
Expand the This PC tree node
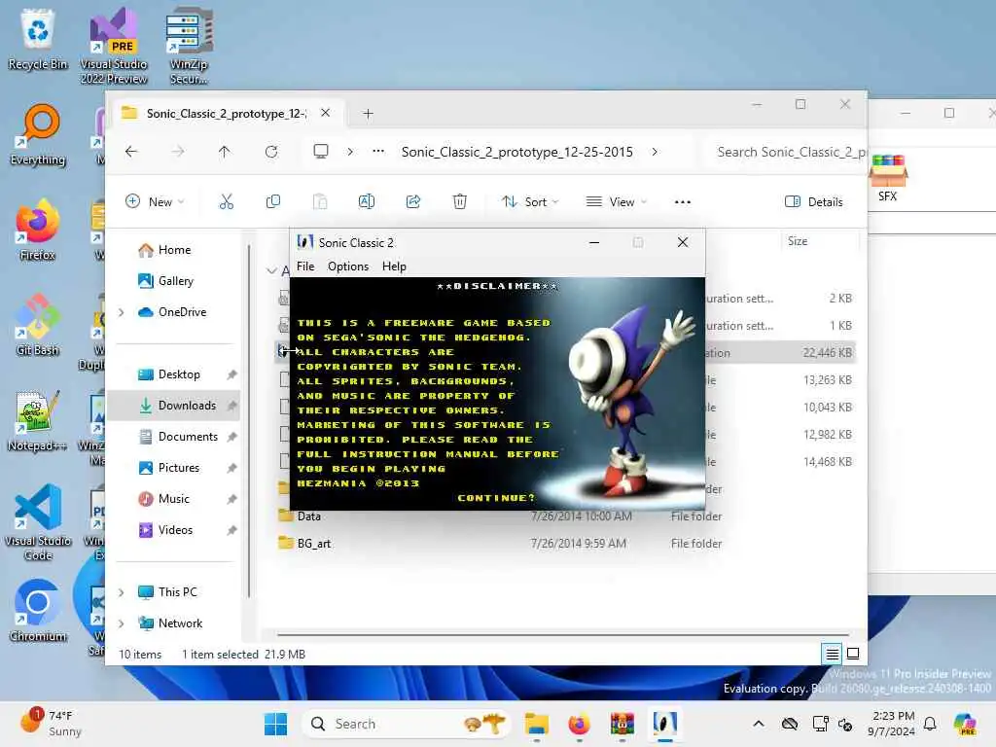point(122,592)
